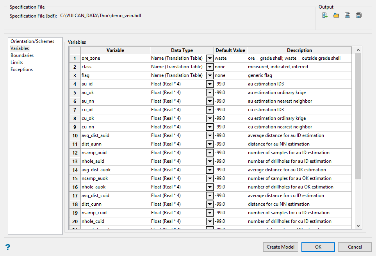Open the blue question mark help icon

[7, 247]
